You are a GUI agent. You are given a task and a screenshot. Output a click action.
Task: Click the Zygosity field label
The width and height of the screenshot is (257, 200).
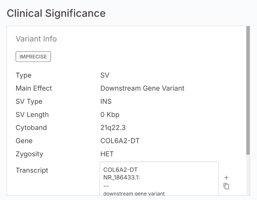(x=29, y=154)
